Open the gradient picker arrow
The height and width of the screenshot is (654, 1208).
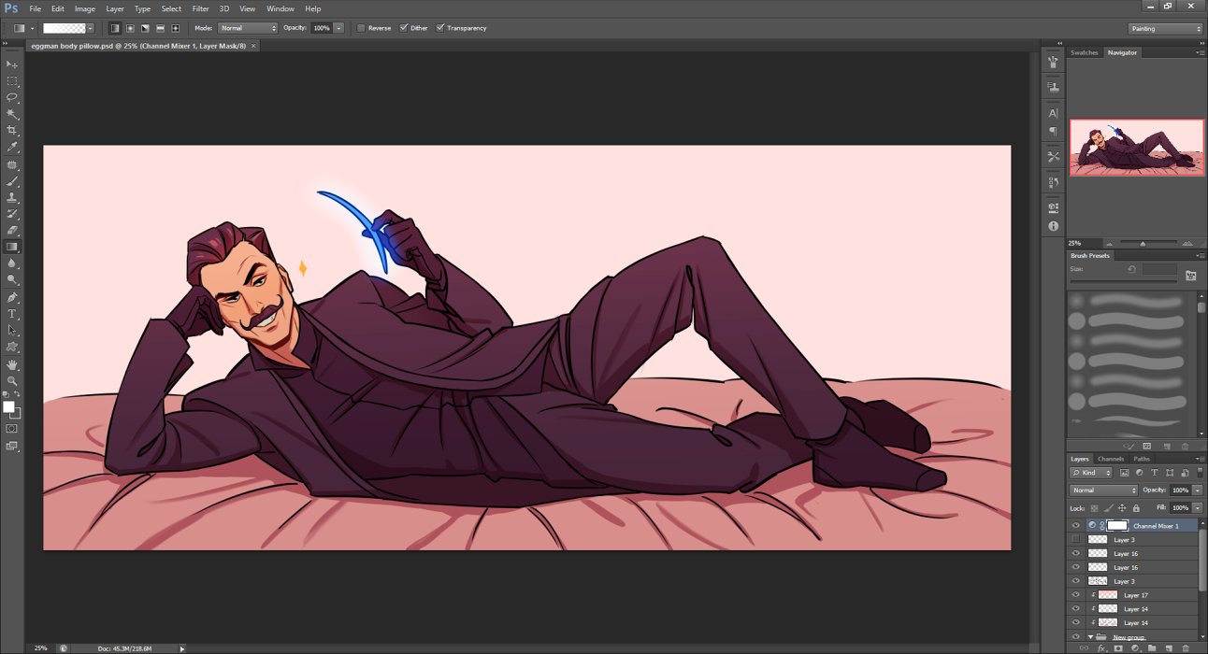[90, 28]
